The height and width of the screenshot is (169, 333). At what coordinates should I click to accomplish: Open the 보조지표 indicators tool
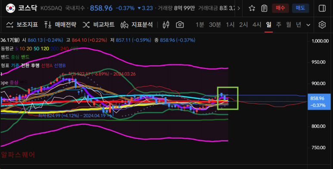(22, 25)
